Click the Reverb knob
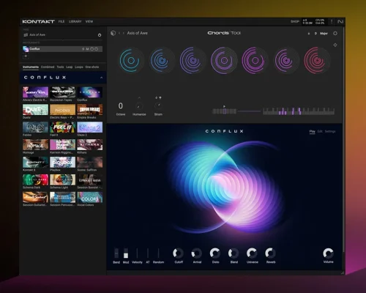The width and height of the screenshot is (366, 293). (x=270, y=253)
